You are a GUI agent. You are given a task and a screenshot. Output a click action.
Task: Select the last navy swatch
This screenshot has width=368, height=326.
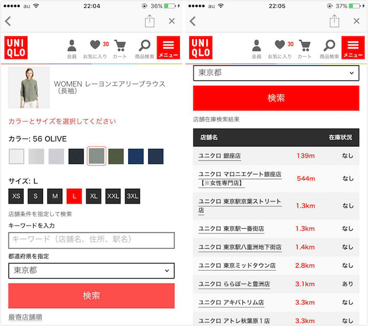(156, 156)
